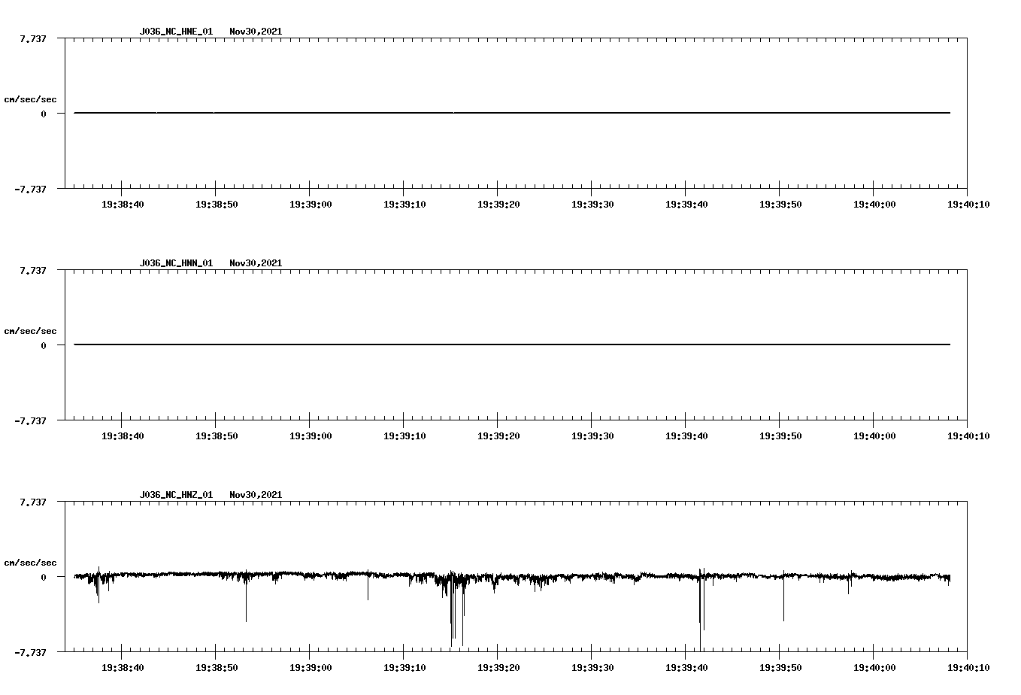Click the 19:40:00 time label under HNZ plot
Viewport: 1021px width, 695px height.
[x=874, y=667]
